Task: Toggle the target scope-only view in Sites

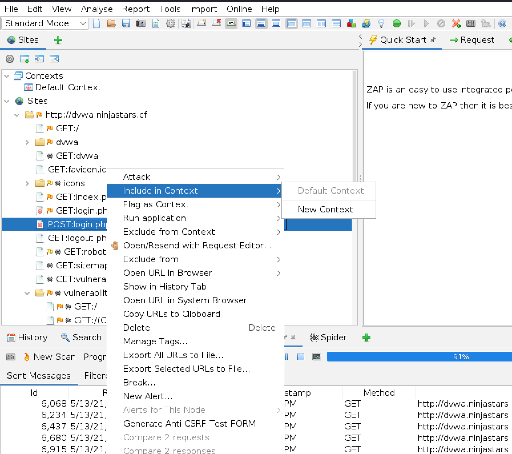Action: pos(10,59)
